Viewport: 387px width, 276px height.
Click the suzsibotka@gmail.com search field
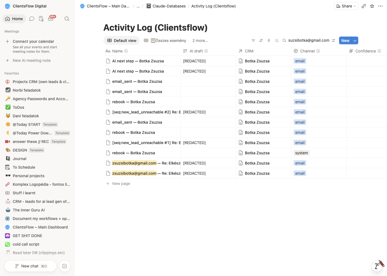(309, 41)
